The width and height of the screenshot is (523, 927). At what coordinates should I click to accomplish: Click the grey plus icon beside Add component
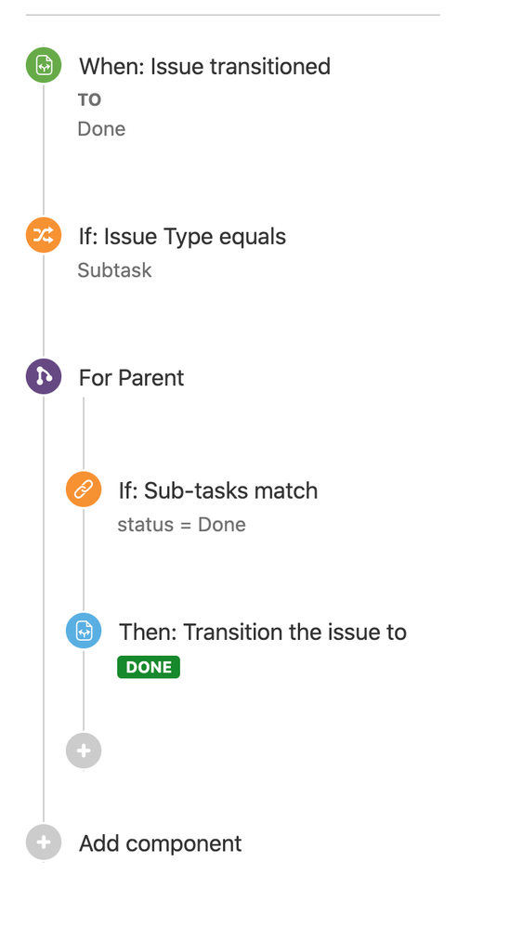click(x=43, y=842)
